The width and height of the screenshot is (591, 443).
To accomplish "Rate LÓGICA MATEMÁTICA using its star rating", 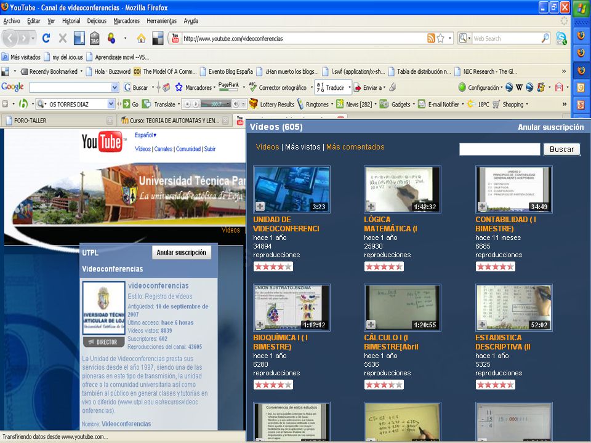I will point(384,266).
